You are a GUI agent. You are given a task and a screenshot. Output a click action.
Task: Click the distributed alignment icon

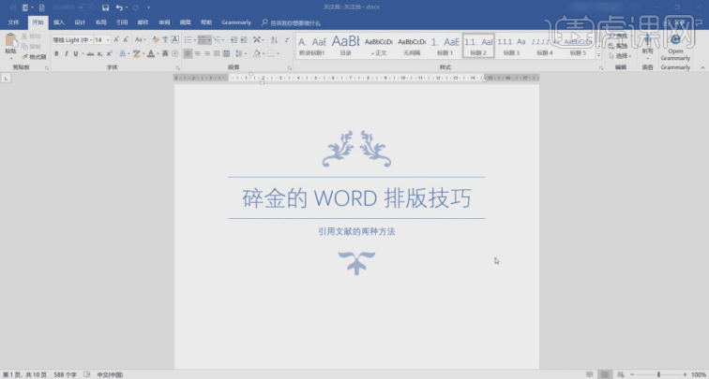pyautogui.click(x=227, y=53)
